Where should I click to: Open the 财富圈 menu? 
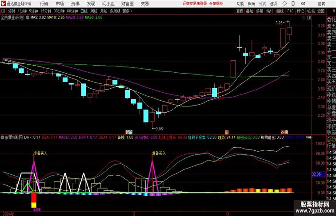(127, 4)
